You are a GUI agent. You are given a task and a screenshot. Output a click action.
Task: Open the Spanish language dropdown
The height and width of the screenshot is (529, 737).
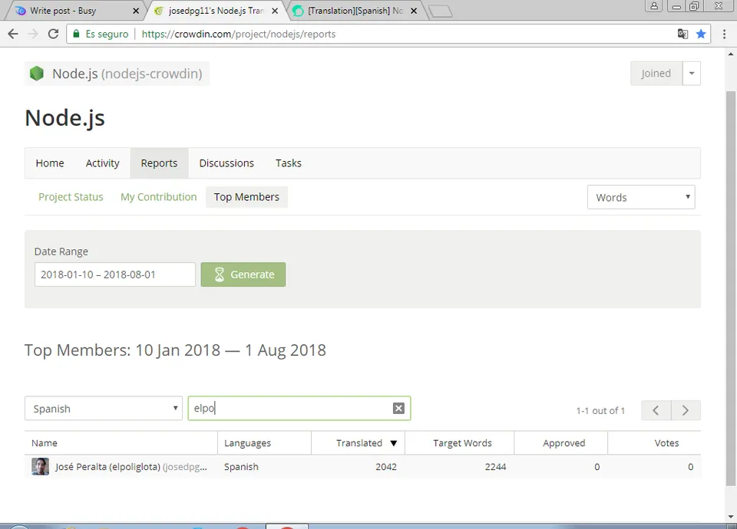coord(104,409)
